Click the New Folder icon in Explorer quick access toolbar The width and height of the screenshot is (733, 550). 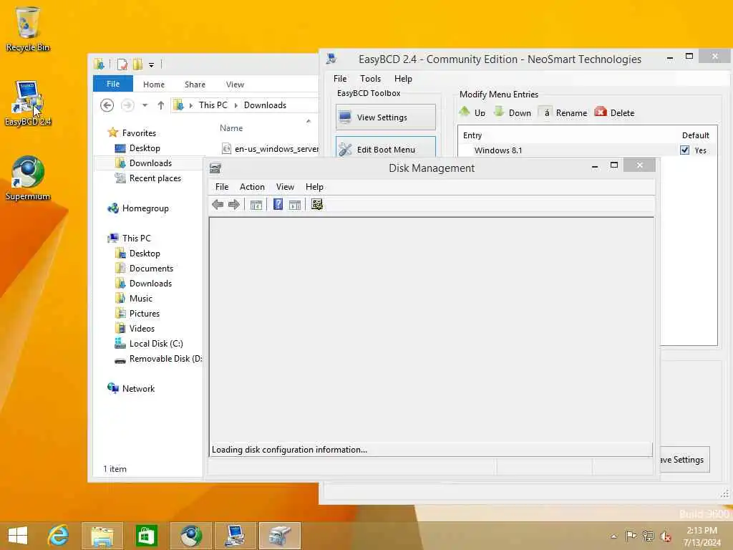tap(137, 64)
